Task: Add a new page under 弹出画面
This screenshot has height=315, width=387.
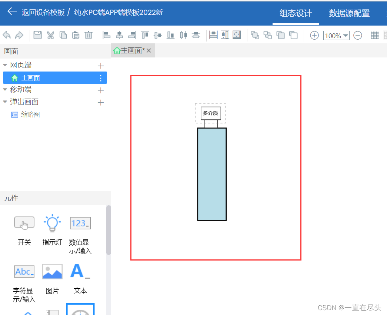Action: click(101, 103)
